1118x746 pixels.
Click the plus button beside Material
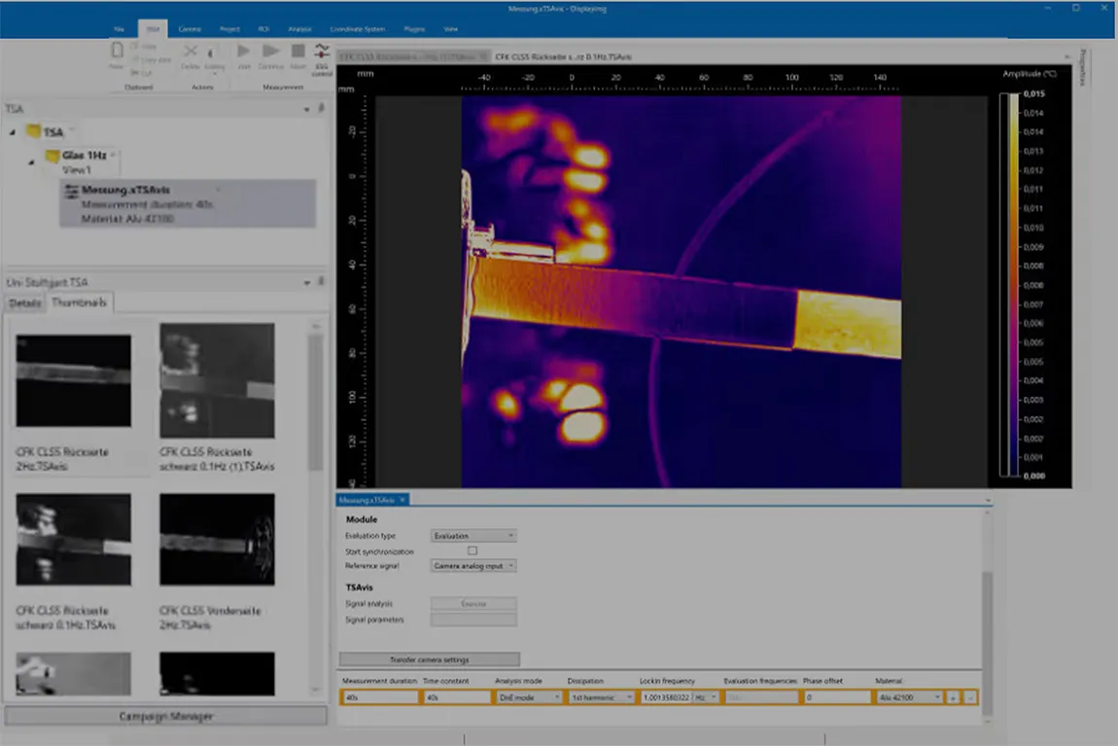click(x=953, y=697)
